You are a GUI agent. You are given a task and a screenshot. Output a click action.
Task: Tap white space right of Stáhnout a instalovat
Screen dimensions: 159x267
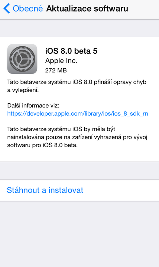click(121, 190)
